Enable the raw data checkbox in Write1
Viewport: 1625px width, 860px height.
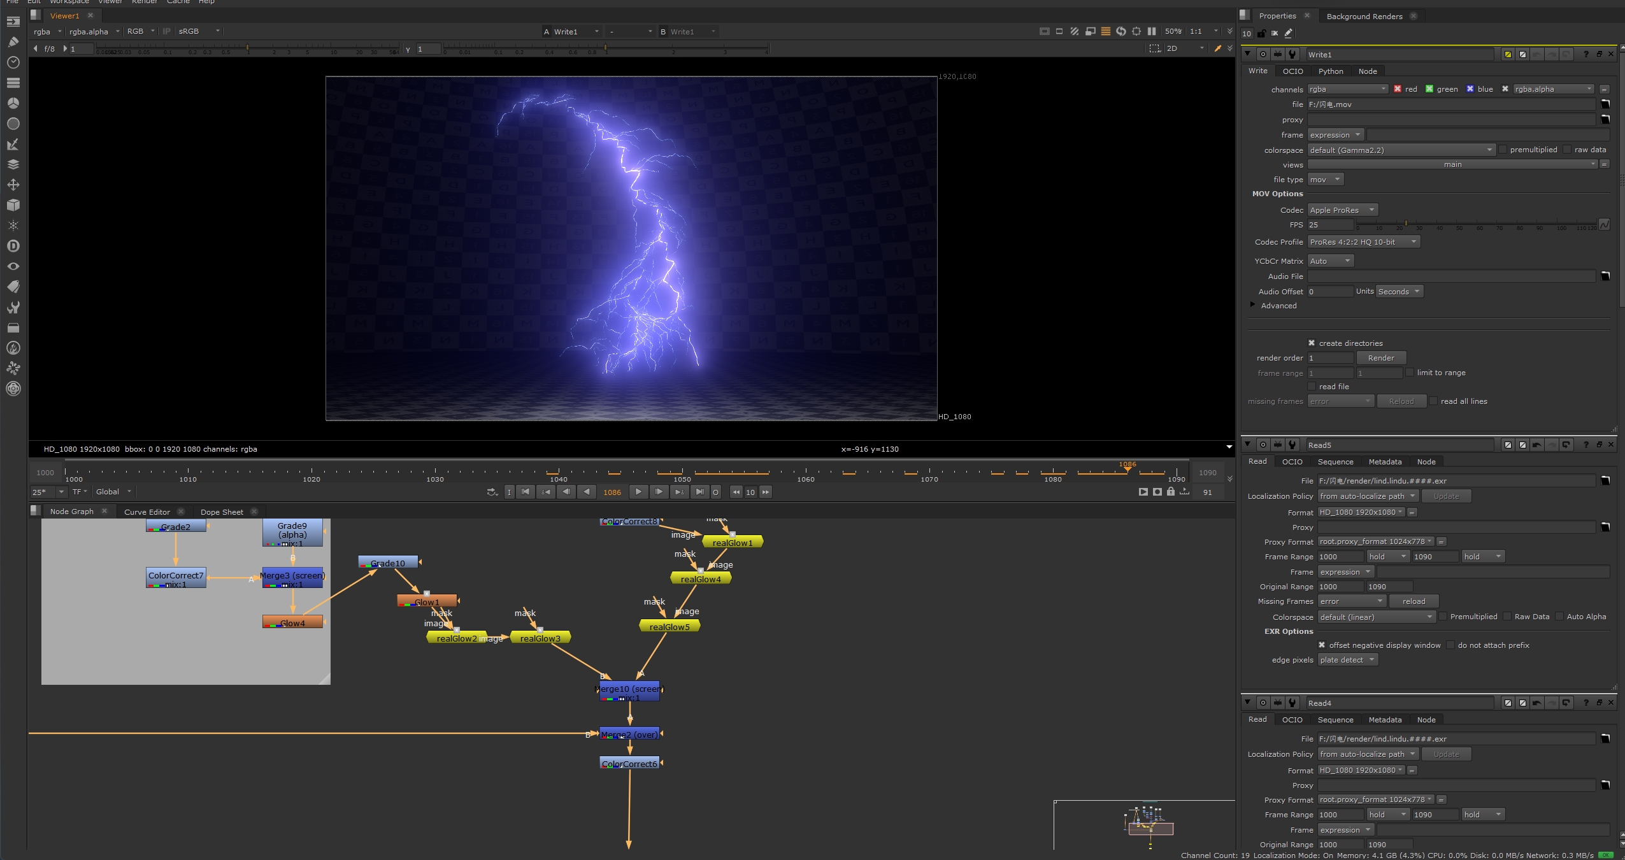tap(1568, 150)
